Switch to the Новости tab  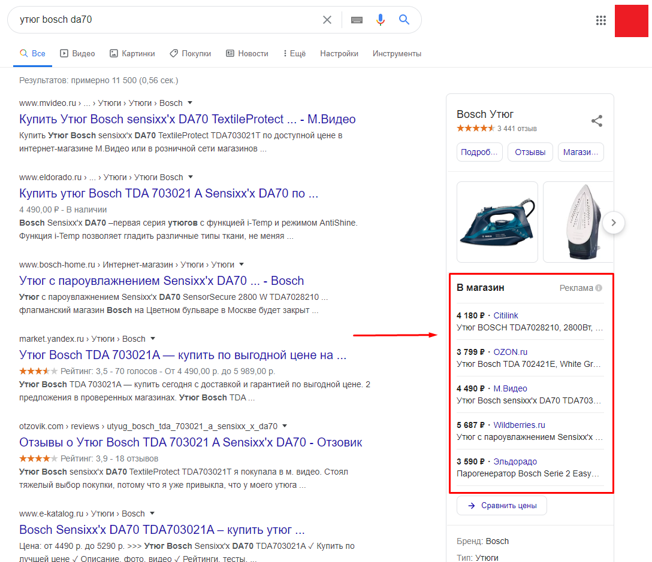pos(247,54)
